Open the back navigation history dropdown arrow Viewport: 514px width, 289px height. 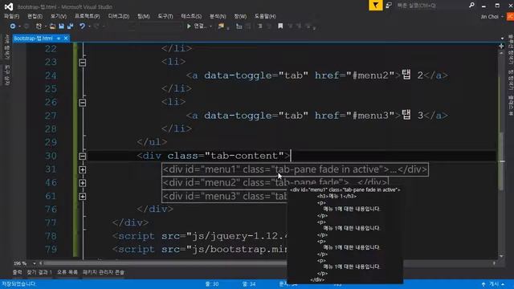tap(19, 26)
